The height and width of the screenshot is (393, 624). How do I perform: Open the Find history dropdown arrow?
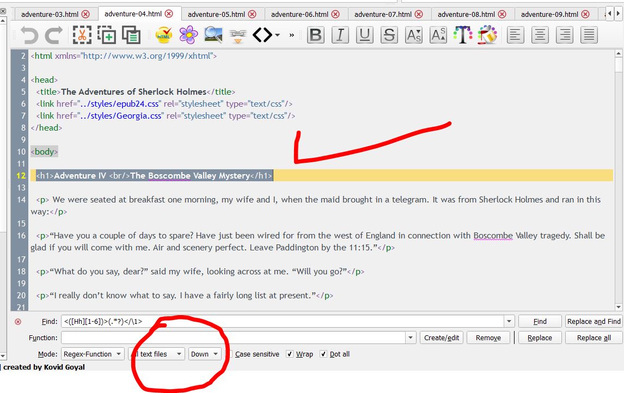coord(509,321)
